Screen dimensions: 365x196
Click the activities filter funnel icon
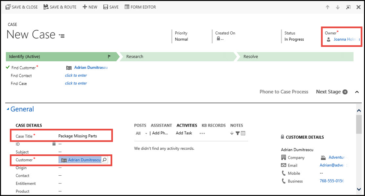tap(237, 133)
